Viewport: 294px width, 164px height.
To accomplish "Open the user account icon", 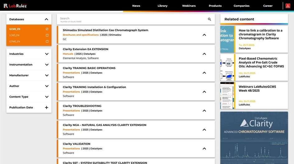I will 288,6.
